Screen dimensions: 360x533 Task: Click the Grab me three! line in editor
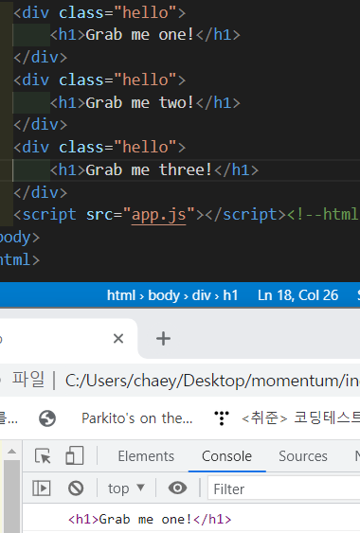154,170
